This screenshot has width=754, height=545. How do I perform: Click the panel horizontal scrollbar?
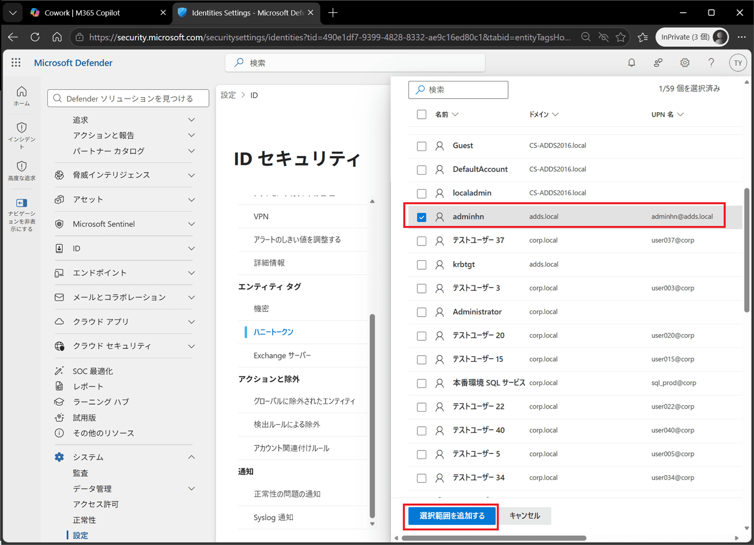pyautogui.click(x=495, y=538)
